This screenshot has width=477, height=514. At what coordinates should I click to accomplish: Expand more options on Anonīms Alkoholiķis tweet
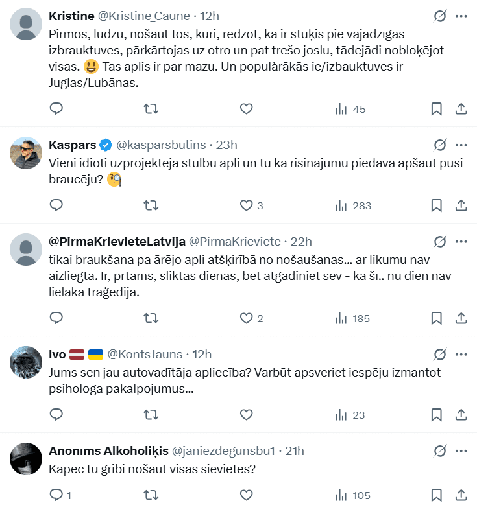[461, 450]
